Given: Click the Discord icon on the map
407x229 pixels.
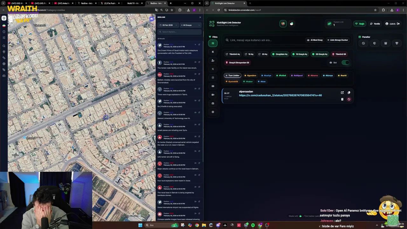Looking at the screenshot, I should [x=152, y=19].
